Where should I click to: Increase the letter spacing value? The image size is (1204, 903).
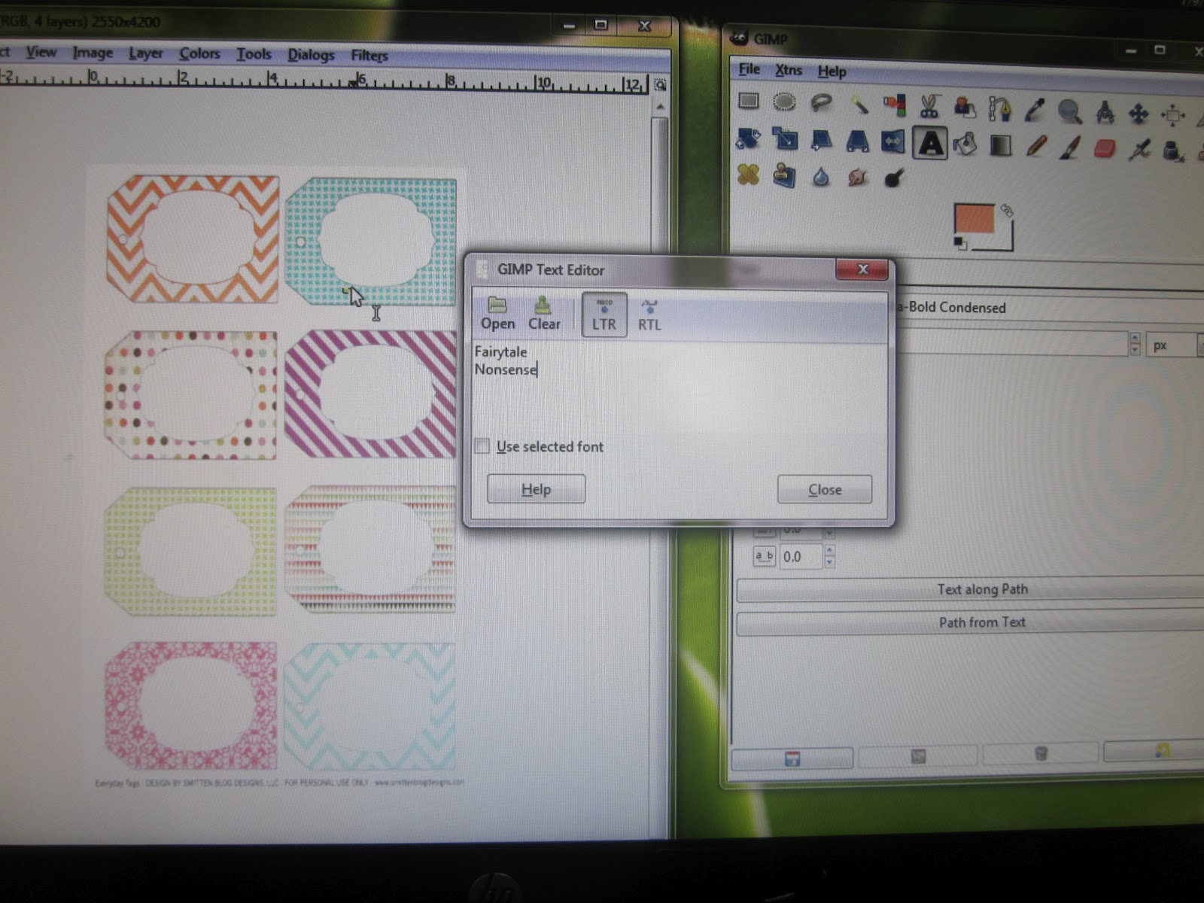(x=829, y=550)
